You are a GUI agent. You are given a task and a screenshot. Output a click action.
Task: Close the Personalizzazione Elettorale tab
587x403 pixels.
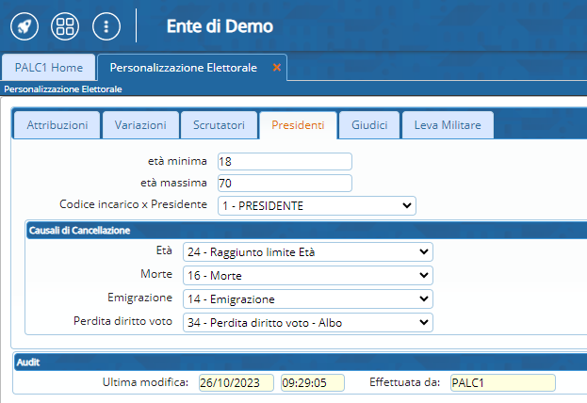pyautogui.click(x=276, y=68)
